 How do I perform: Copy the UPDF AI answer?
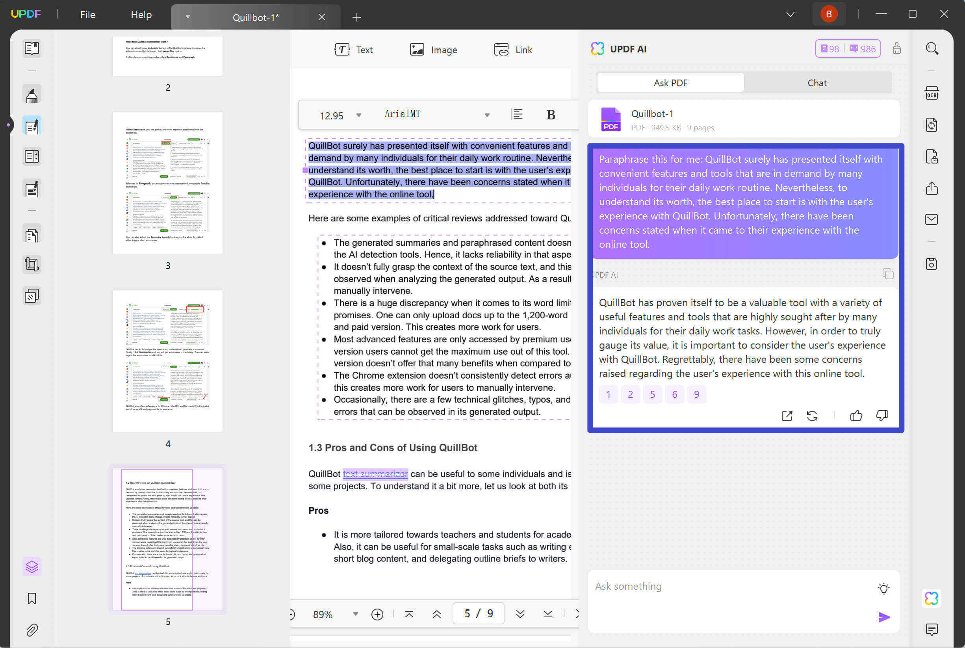tap(887, 274)
